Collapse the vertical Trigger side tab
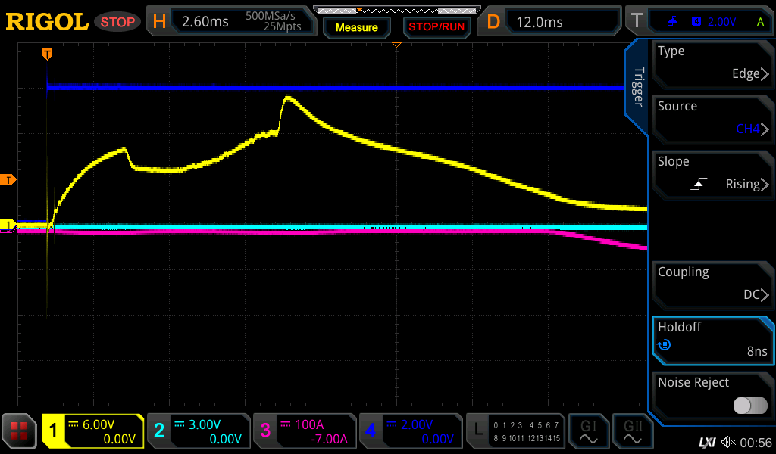 coord(638,87)
